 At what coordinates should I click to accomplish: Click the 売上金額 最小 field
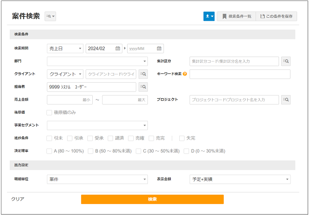[70, 100]
